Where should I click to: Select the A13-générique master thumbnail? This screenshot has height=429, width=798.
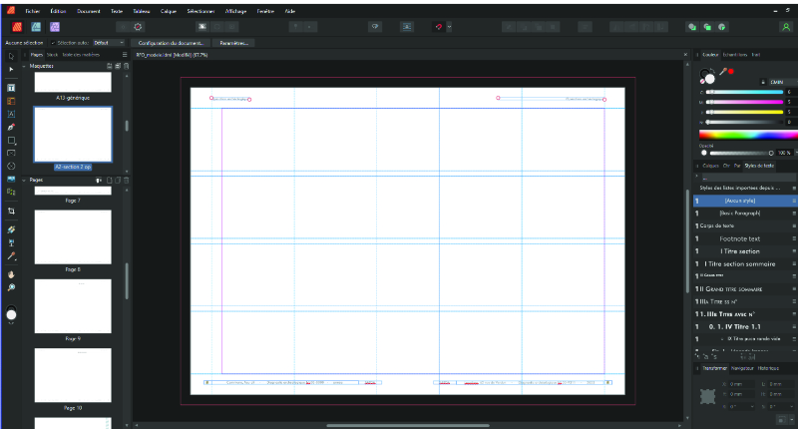click(x=73, y=83)
